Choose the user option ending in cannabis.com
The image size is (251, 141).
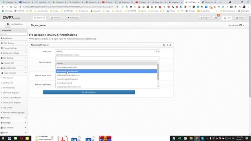pos(106,75)
